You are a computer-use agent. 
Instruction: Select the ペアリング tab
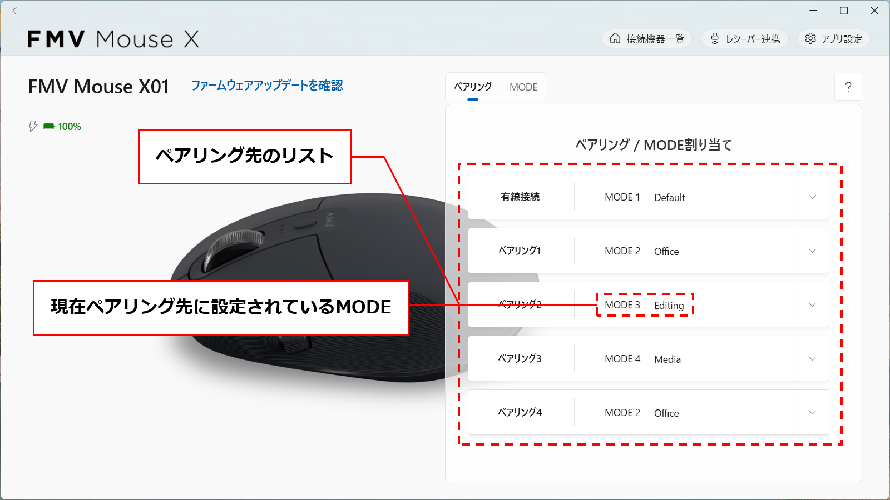[x=473, y=87]
